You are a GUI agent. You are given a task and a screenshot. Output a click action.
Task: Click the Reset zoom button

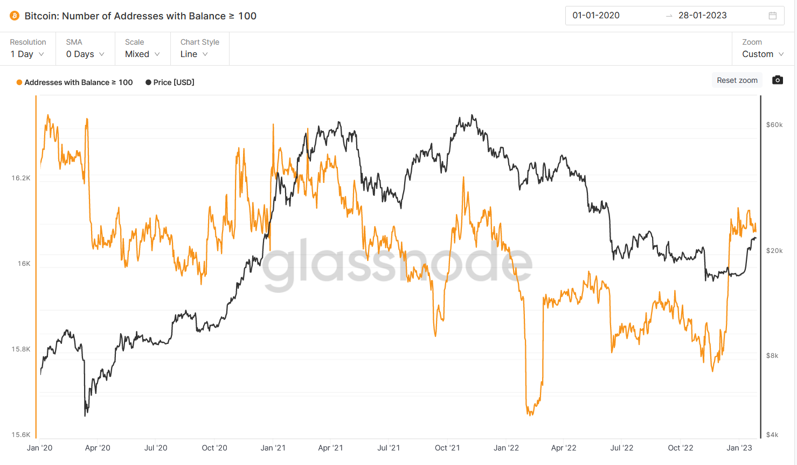click(737, 80)
